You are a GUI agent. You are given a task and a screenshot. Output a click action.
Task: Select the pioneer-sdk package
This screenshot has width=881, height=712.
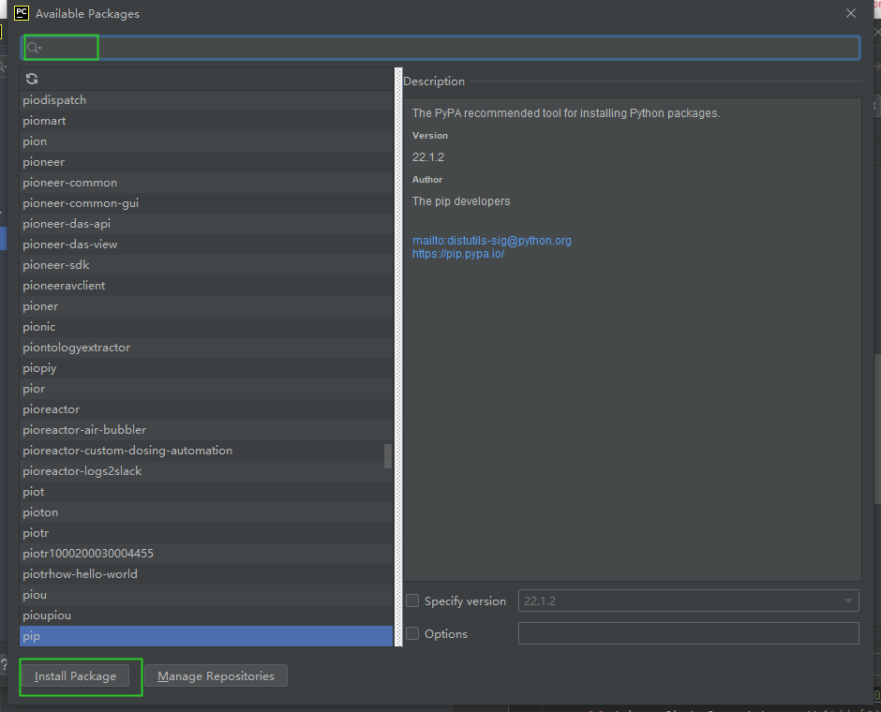206,265
